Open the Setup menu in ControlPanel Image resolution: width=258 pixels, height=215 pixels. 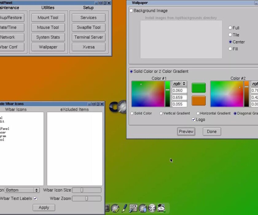[88, 8]
